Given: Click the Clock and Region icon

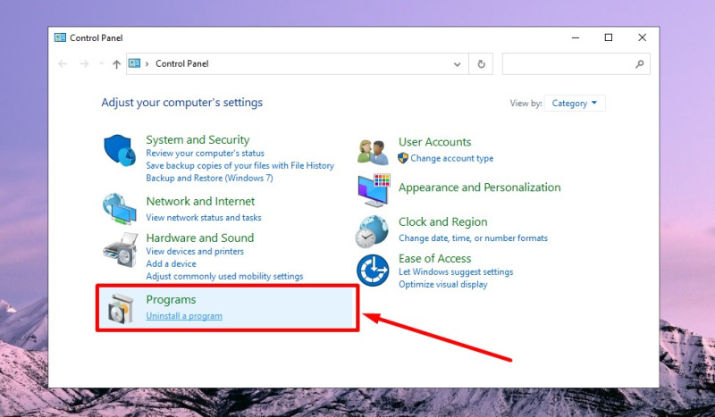Looking at the screenshot, I should coord(373,231).
